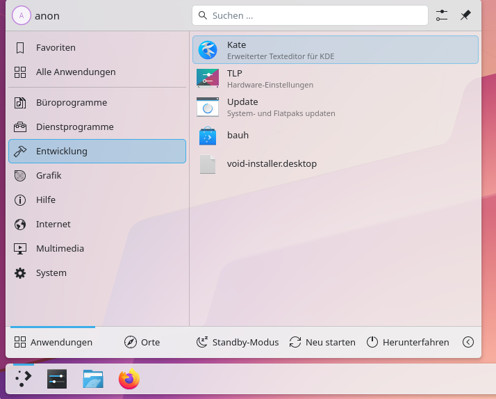Viewport: 496px width, 399px height.
Task: Select the Favoriten category
Action: (97, 48)
